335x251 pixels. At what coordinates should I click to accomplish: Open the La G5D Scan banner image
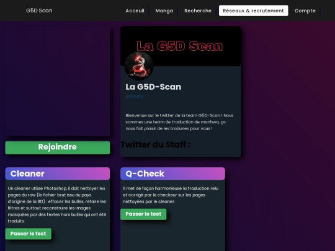pyautogui.click(x=181, y=46)
